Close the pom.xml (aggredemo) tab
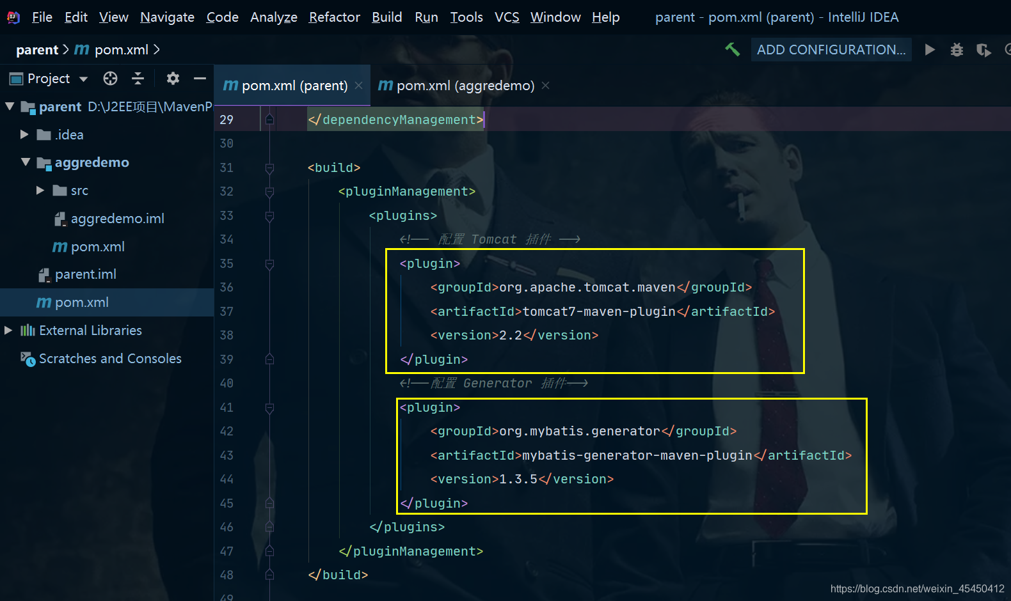1011x601 pixels. point(545,86)
